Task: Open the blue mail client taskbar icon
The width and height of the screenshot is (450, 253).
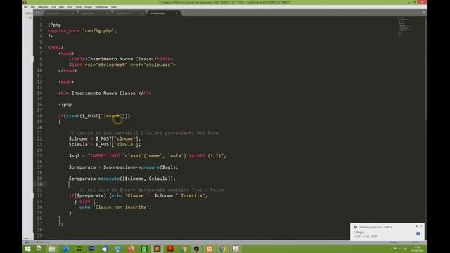Action: point(105,249)
